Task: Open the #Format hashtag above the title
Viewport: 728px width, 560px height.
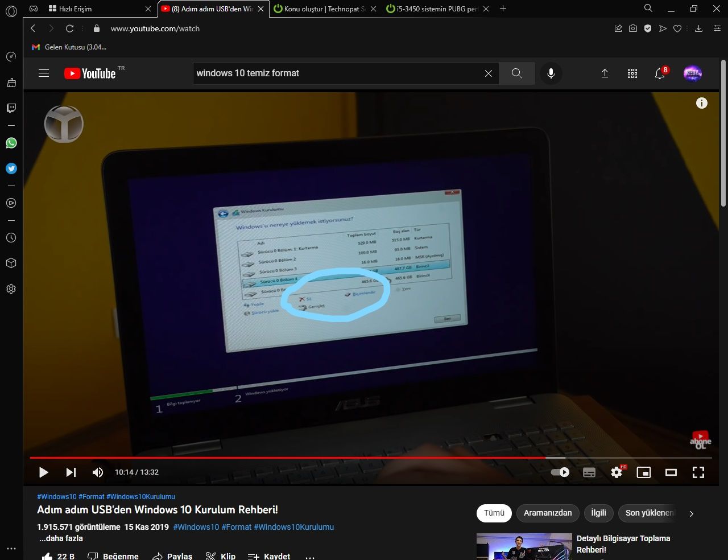Action: (91, 497)
